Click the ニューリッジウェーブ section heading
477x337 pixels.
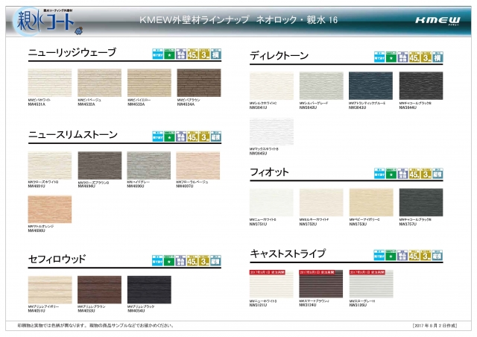click(72, 53)
